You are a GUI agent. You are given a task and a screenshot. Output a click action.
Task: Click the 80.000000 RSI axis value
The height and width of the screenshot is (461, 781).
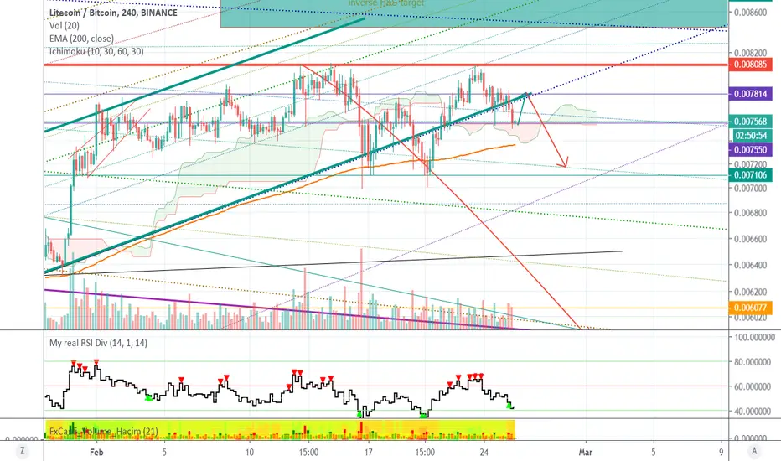click(x=754, y=362)
